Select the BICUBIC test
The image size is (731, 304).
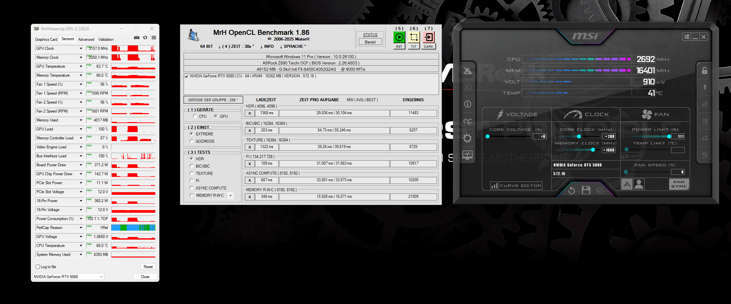tap(192, 166)
